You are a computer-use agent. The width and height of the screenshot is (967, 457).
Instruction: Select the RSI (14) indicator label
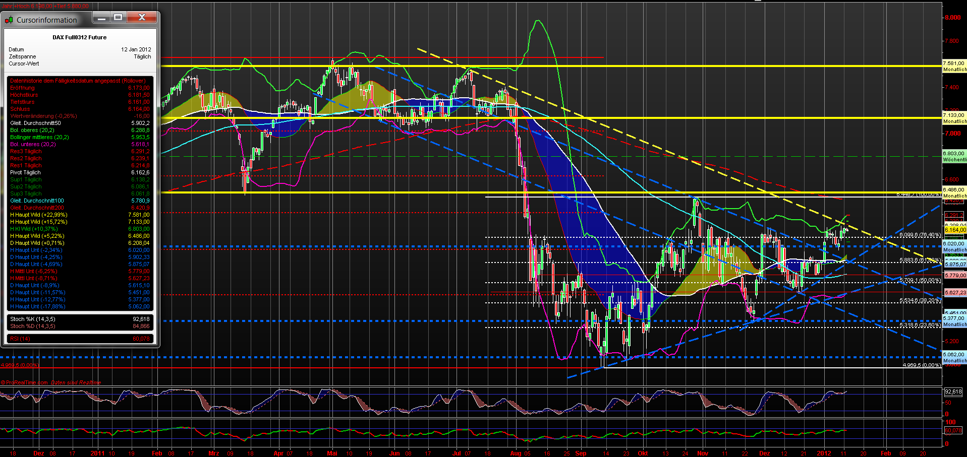click(20, 339)
